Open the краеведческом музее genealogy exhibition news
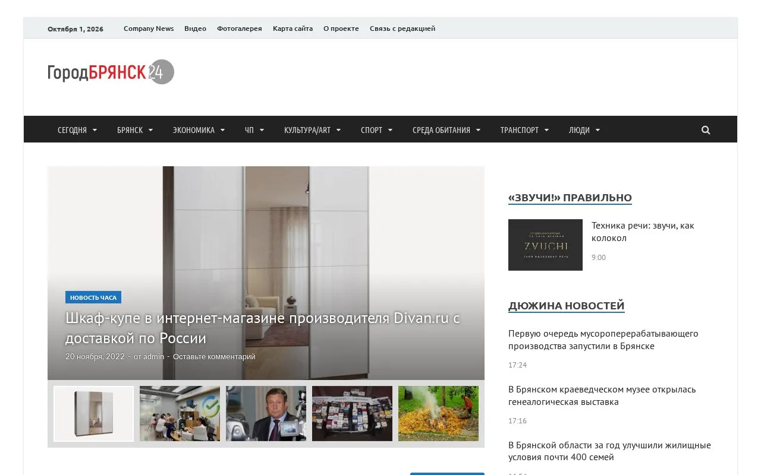 coord(602,395)
